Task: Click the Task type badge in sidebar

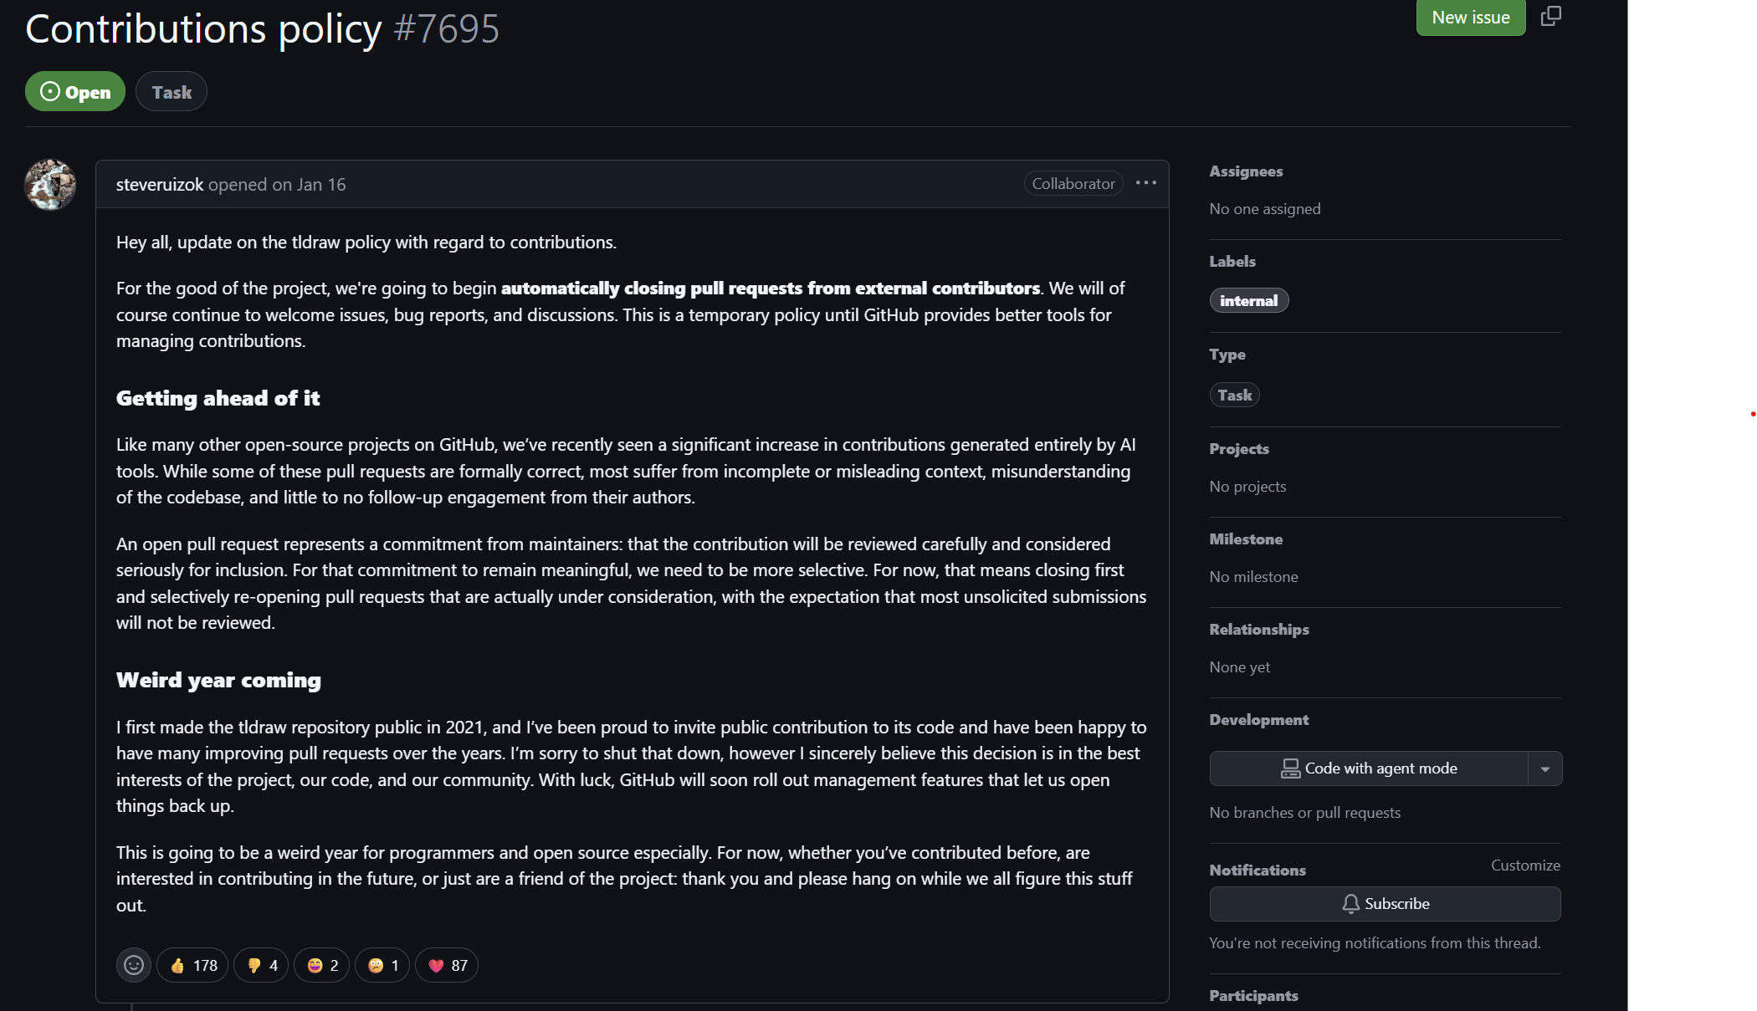Action: click(1234, 395)
